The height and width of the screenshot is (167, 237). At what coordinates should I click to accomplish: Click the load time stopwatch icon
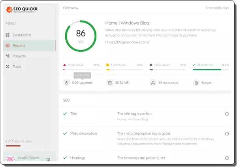point(67,83)
